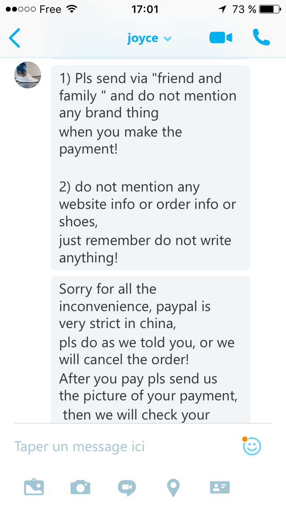The image size is (286, 507).
Task: Go back using the blue chevron arrow
Action: click(x=15, y=38)
